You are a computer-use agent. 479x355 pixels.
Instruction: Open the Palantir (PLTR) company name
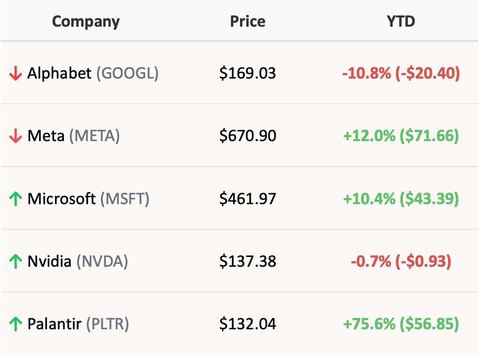click(x=78, y=323)
